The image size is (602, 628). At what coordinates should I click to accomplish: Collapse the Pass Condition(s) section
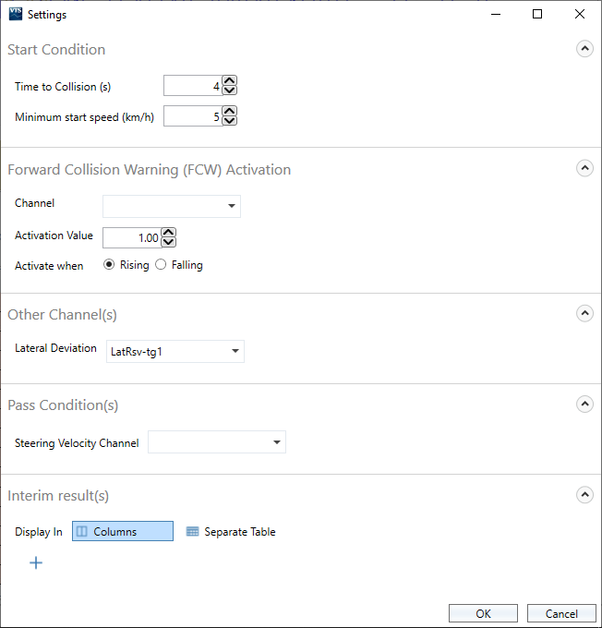click(584, 405)
